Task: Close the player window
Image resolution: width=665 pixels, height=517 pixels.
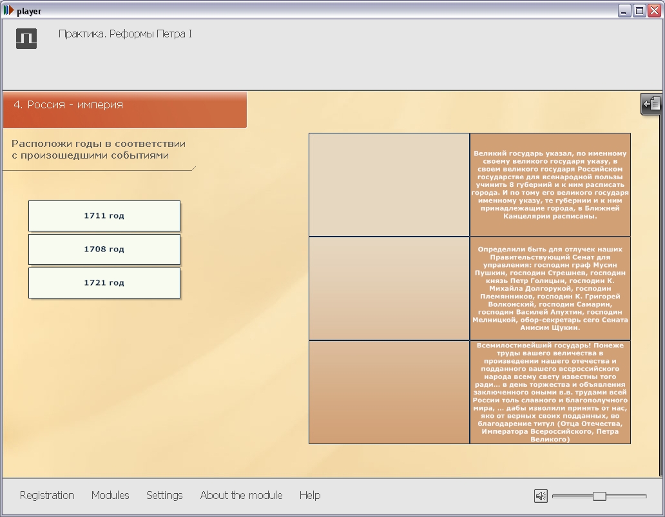Action: (655, 10)
